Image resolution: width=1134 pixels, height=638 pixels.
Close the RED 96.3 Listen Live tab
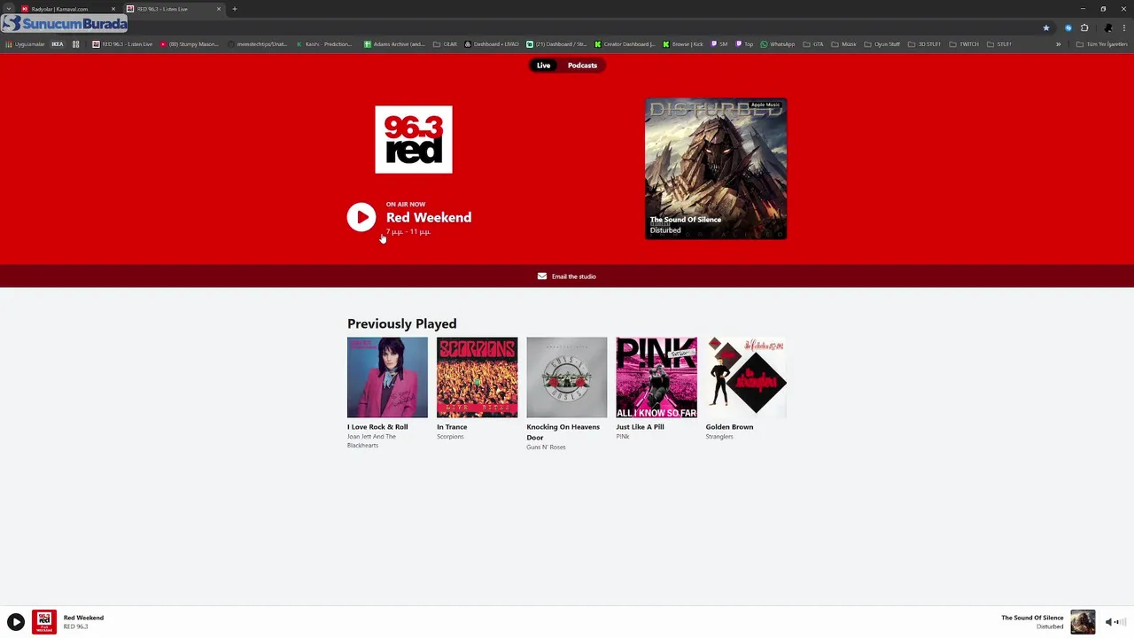tap(219, 9)
